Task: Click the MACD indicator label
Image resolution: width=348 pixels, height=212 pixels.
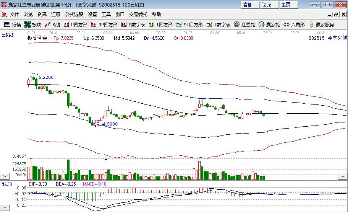Action: click(x=6, y=184)
